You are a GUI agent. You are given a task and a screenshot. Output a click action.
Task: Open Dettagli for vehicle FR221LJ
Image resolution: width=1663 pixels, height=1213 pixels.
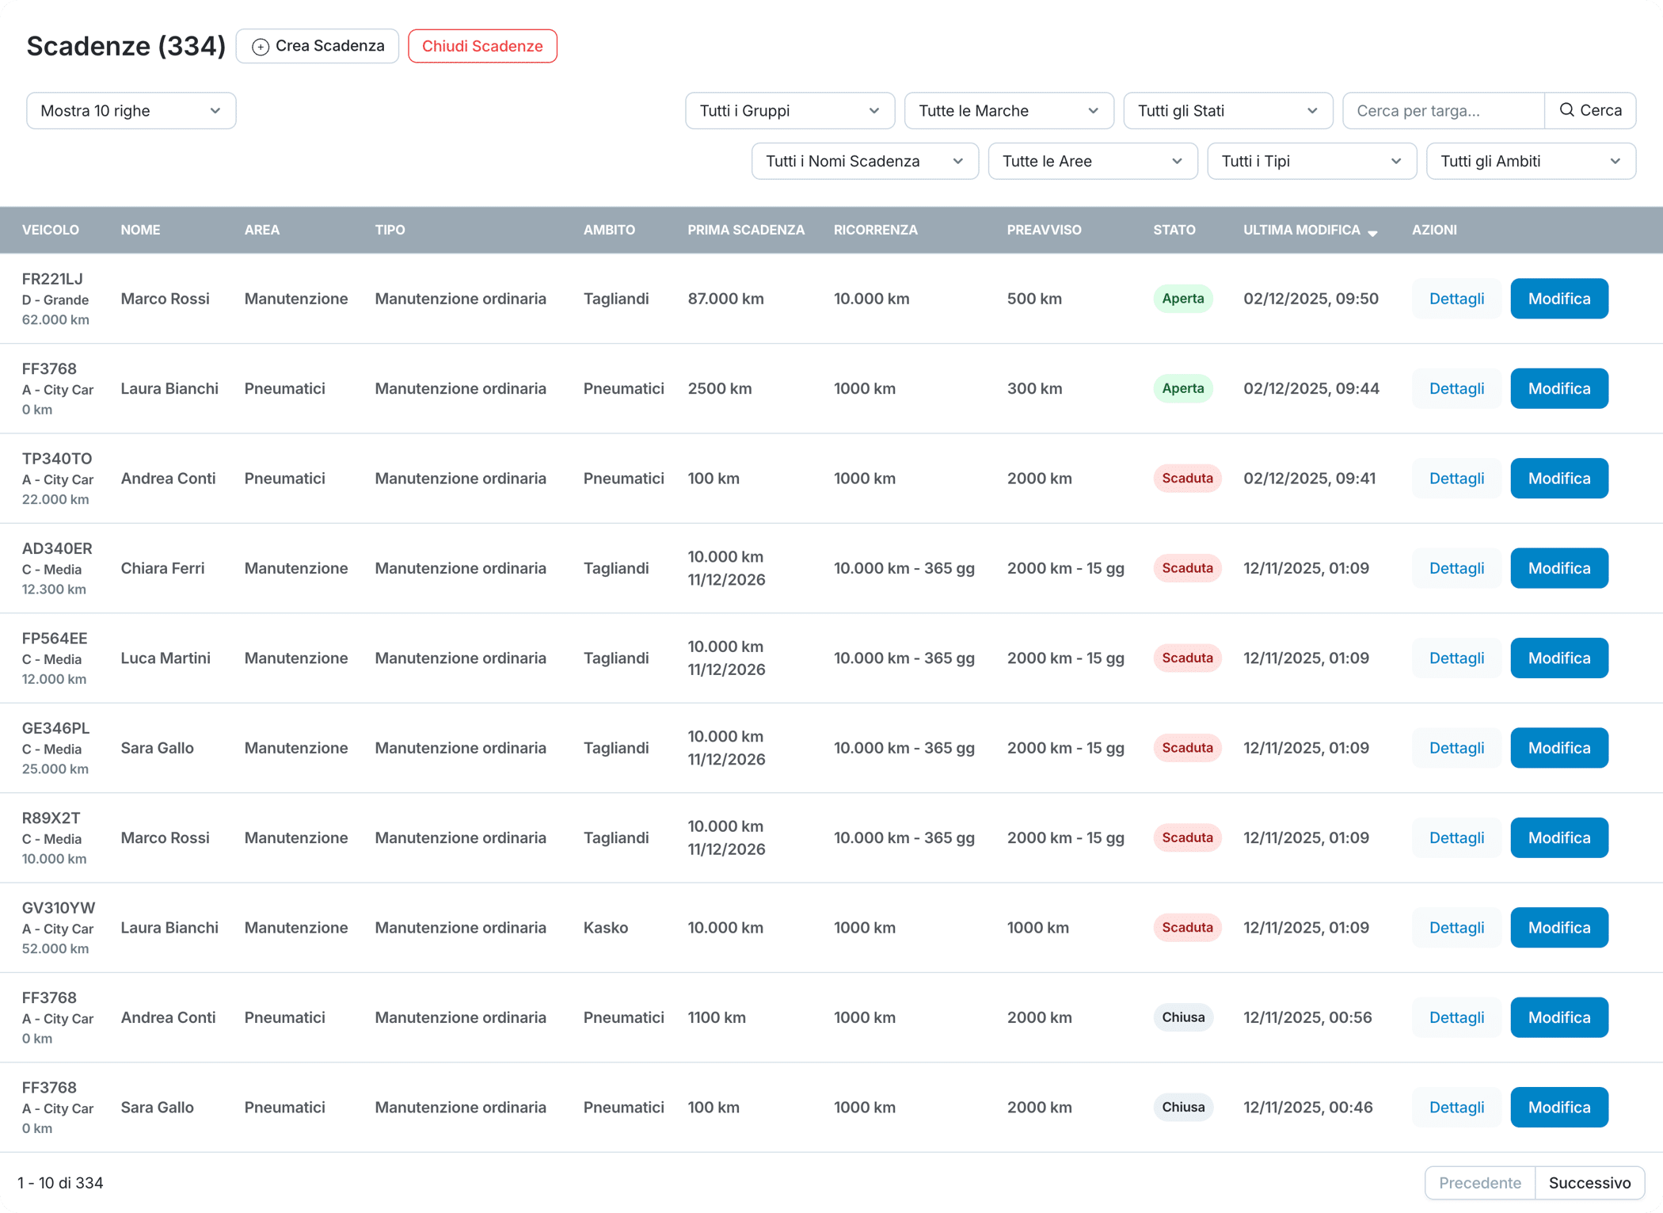click(x=1456, y=299)
